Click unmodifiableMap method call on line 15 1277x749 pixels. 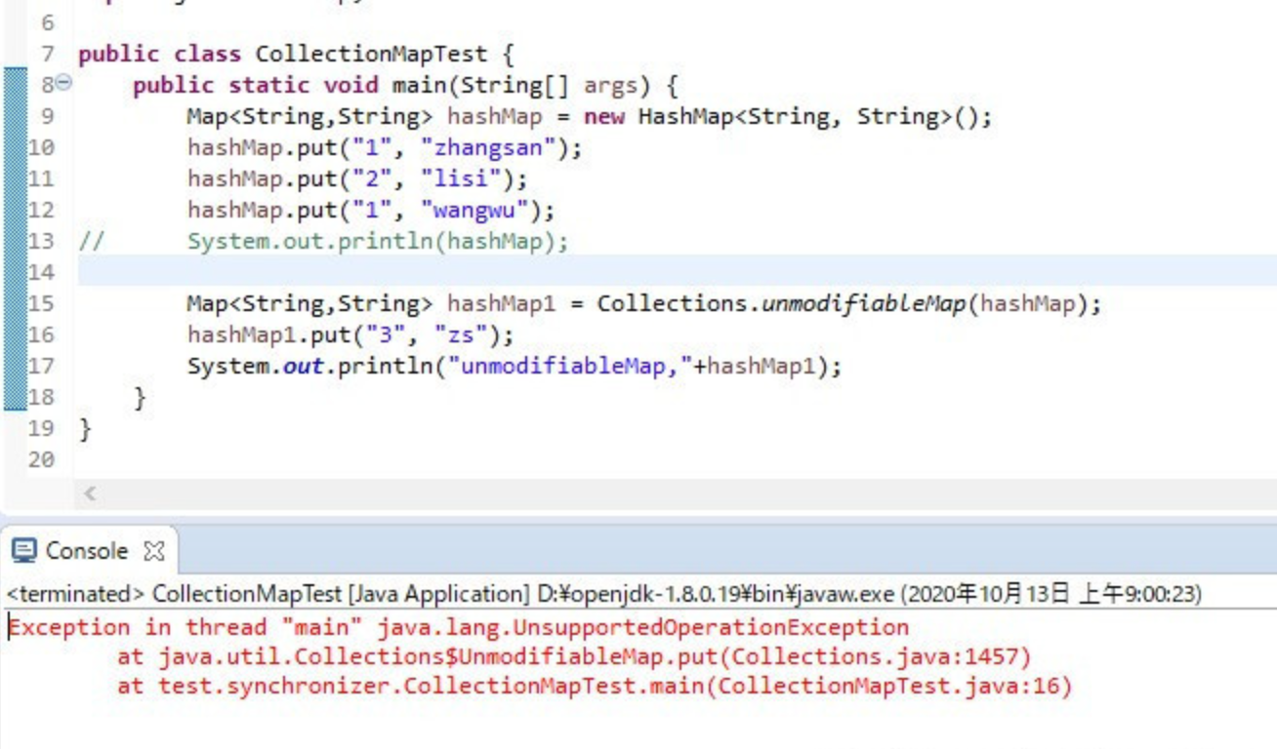864,303
